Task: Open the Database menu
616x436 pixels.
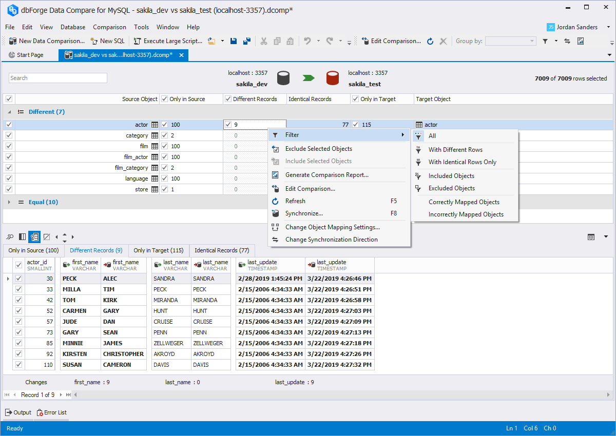Action: click(73, 27)
